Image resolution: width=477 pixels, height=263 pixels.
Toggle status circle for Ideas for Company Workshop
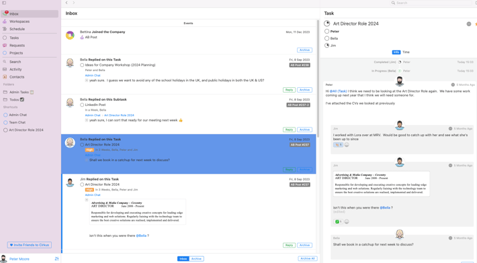[82, 65]
